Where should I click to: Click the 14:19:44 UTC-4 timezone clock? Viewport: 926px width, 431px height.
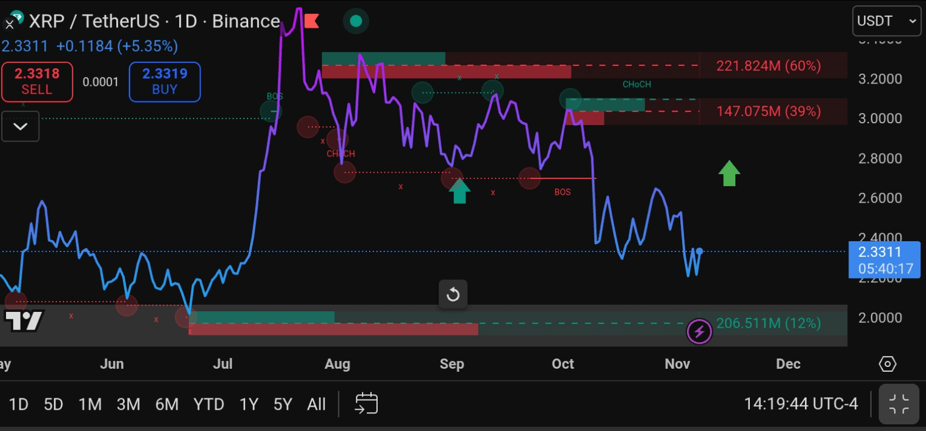click(801, 404)
